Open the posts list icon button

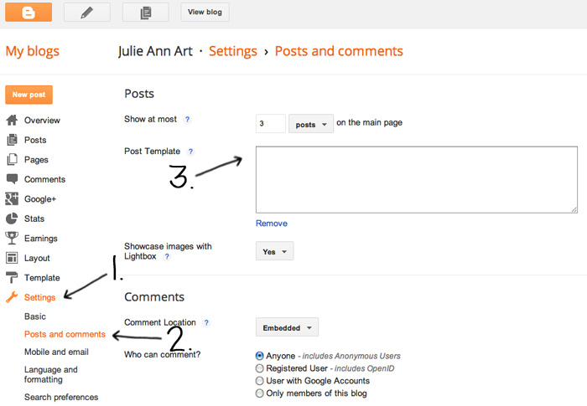tap(145, 13)
